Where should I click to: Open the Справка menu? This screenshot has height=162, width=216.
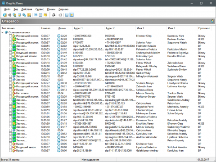(x=63, y=9)
